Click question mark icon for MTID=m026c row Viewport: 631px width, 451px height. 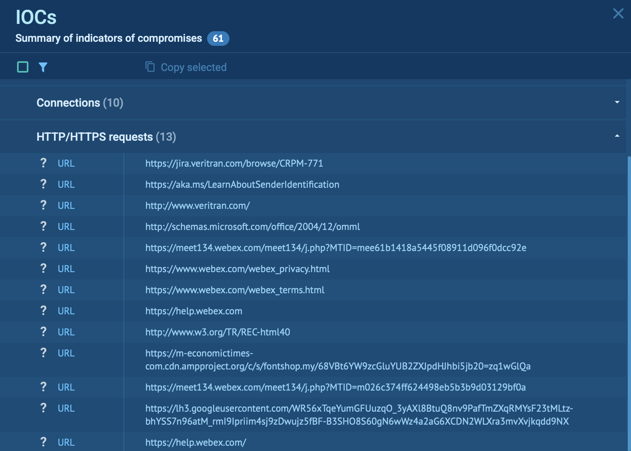pyautogui.click(x=43, y=387)
